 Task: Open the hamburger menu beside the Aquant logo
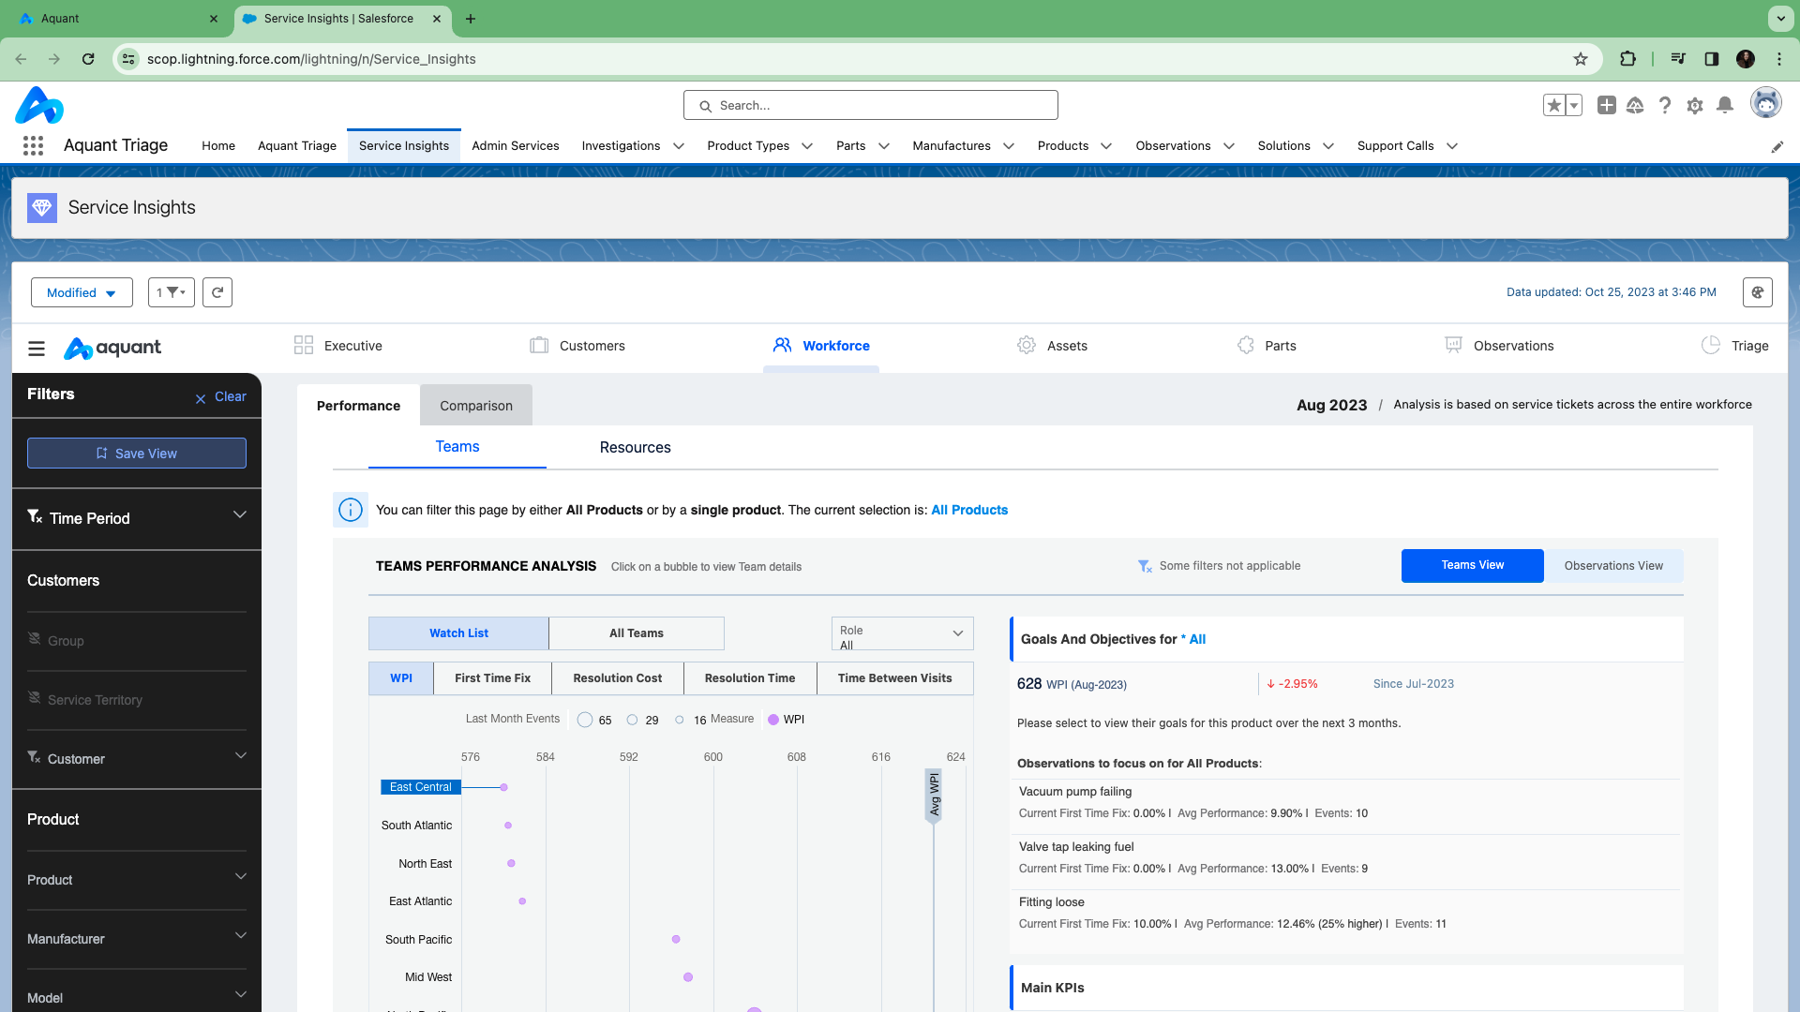click(x=37, y=349)
